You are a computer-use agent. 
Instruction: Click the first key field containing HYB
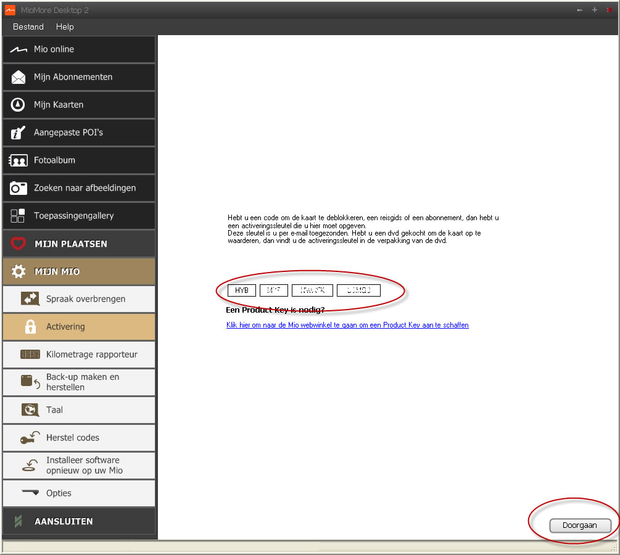pos(242,290)
